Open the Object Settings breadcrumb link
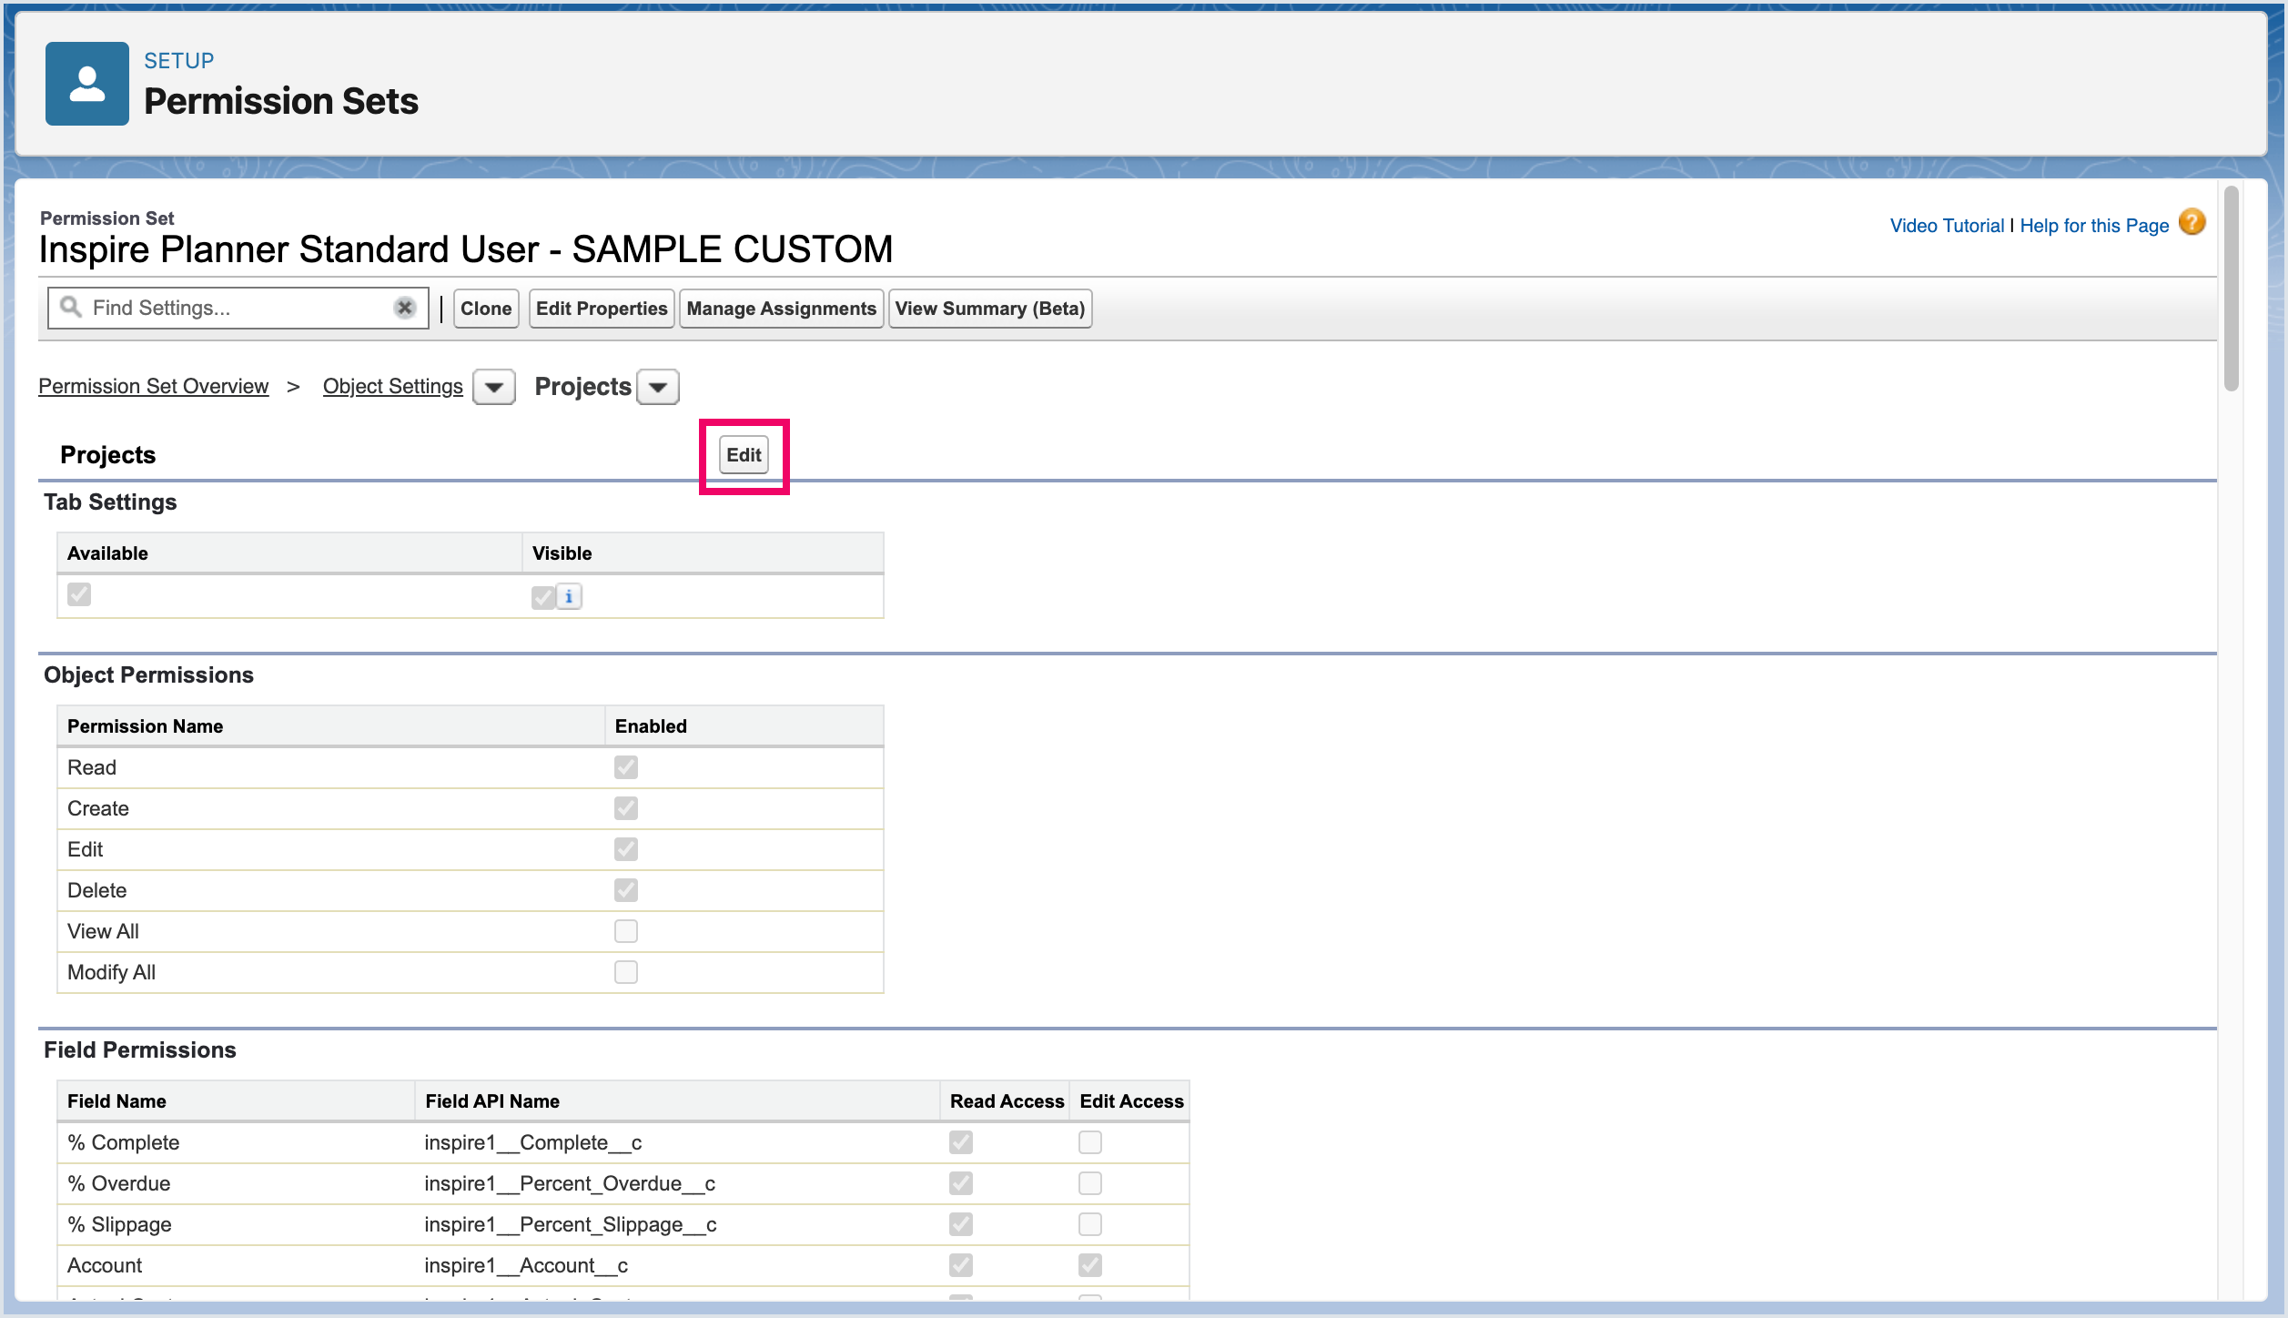The image size is (2288, 1318). tap(393, 386)
